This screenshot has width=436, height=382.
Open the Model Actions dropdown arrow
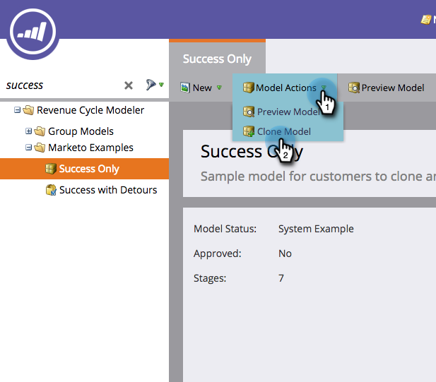coord(324,88)
